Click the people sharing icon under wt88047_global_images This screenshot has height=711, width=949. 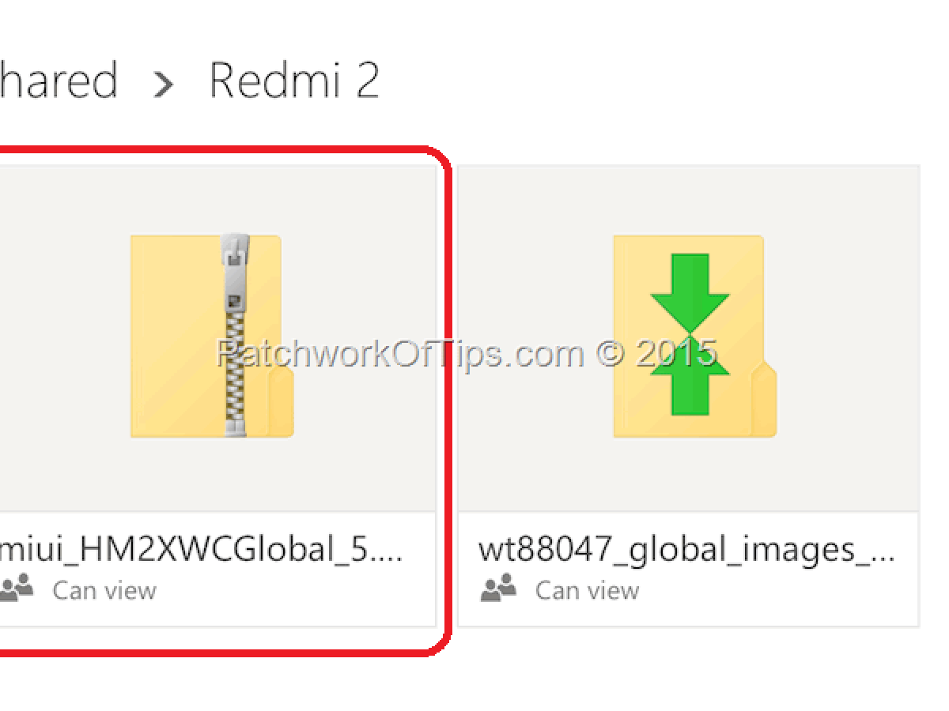[498, 589]
